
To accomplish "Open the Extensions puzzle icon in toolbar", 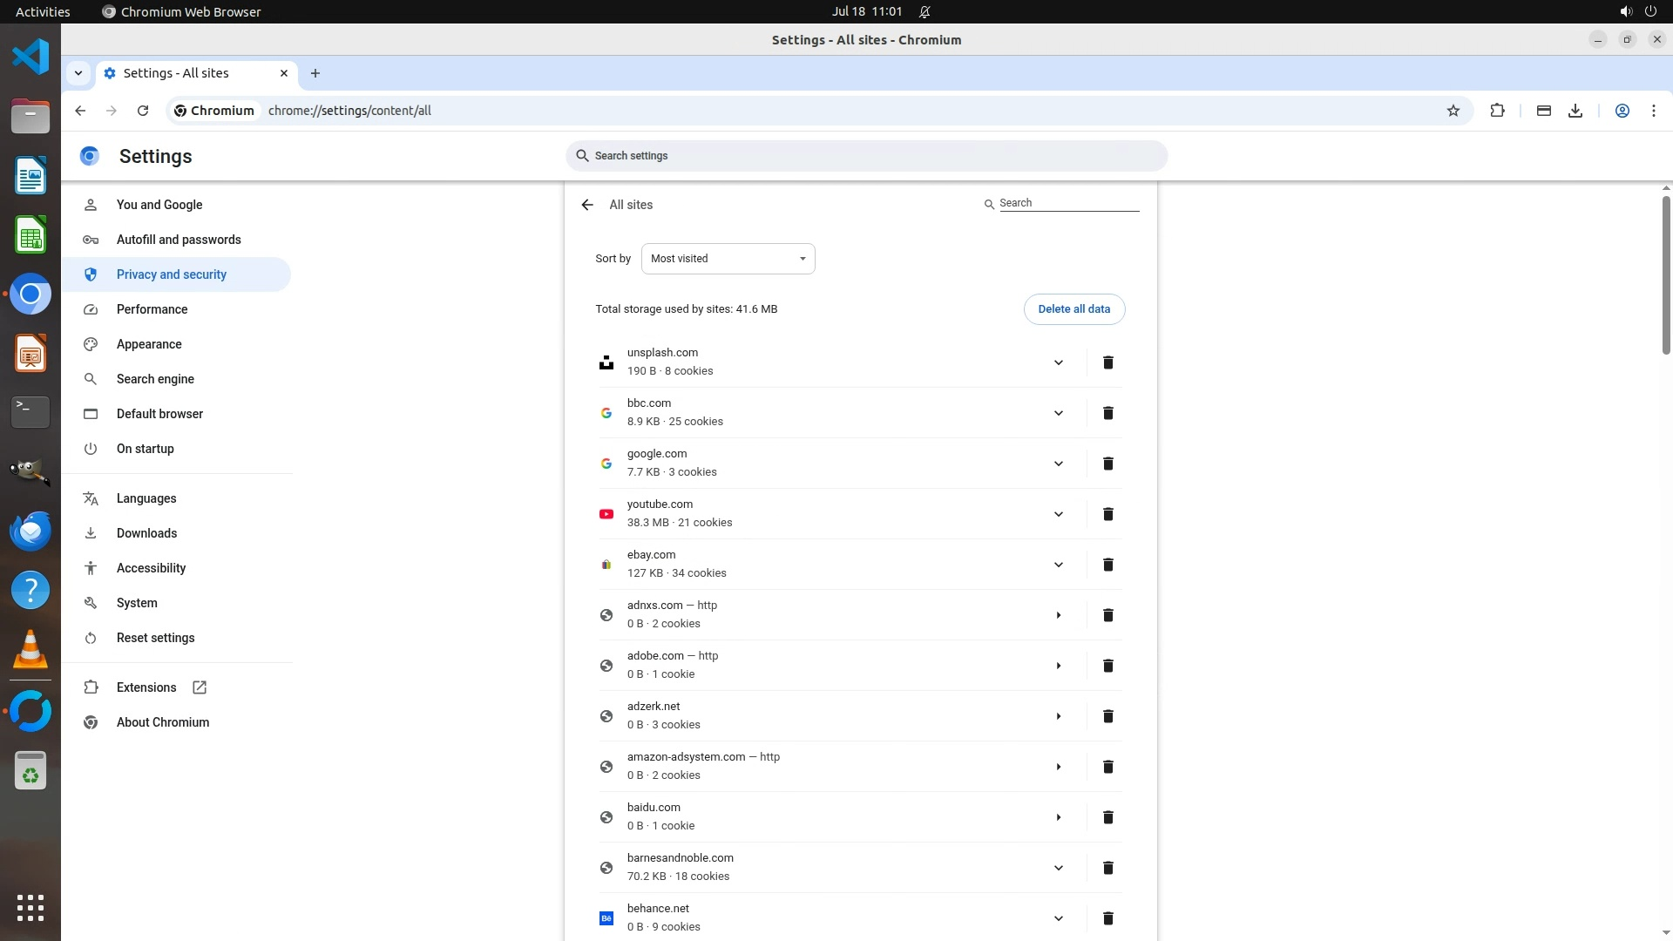I will [1497, 111].
